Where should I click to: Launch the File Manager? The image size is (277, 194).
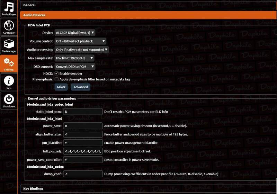[9, 46]
